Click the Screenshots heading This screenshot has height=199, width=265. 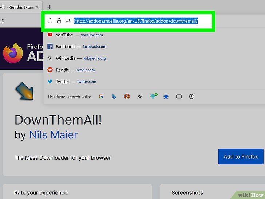[x=187, y=192]
